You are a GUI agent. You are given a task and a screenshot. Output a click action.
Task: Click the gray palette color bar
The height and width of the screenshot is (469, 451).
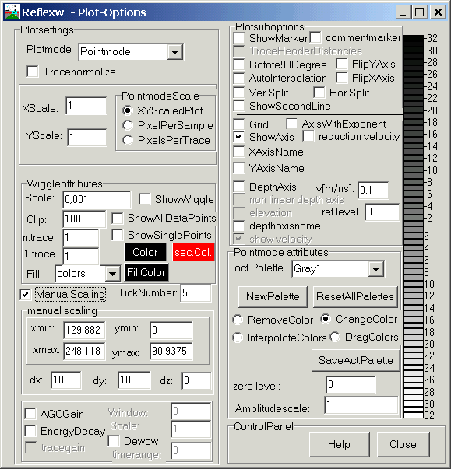click(x=414, y=226)
